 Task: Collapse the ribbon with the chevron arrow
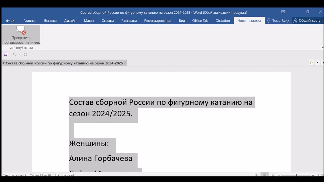point(322,47)
